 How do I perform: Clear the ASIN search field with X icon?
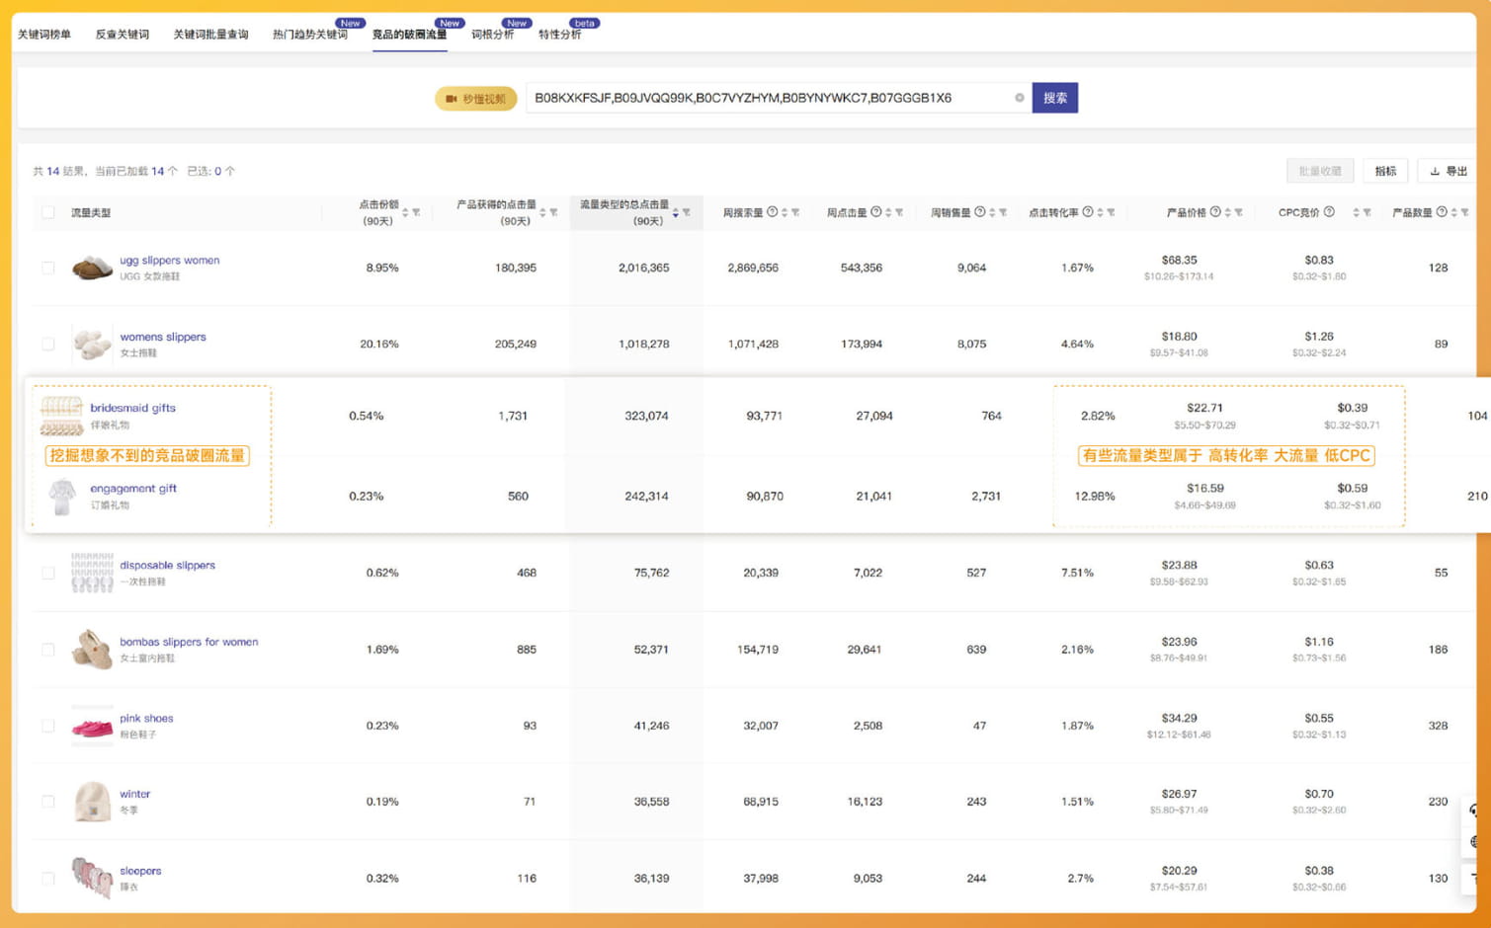pyautogui.click(x=1019, y=98)
